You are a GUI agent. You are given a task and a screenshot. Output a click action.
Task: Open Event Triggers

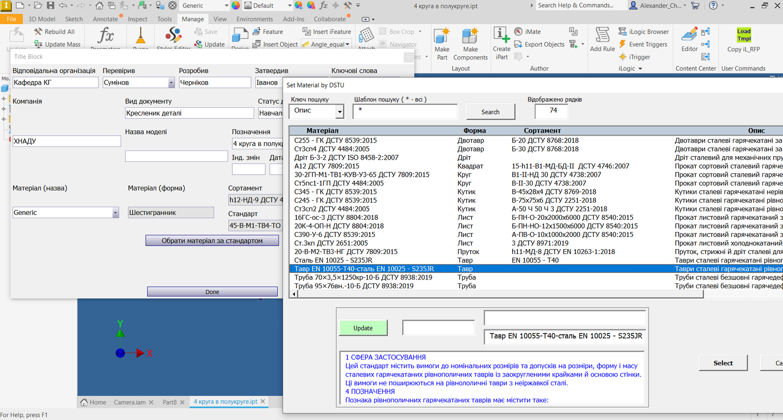643,45
